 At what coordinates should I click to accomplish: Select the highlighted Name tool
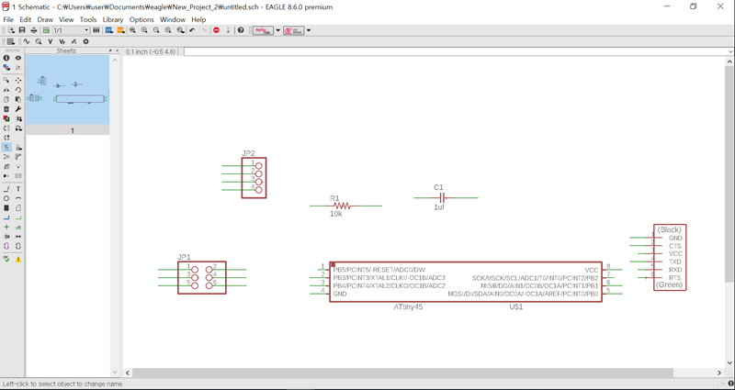pos(6,148)
